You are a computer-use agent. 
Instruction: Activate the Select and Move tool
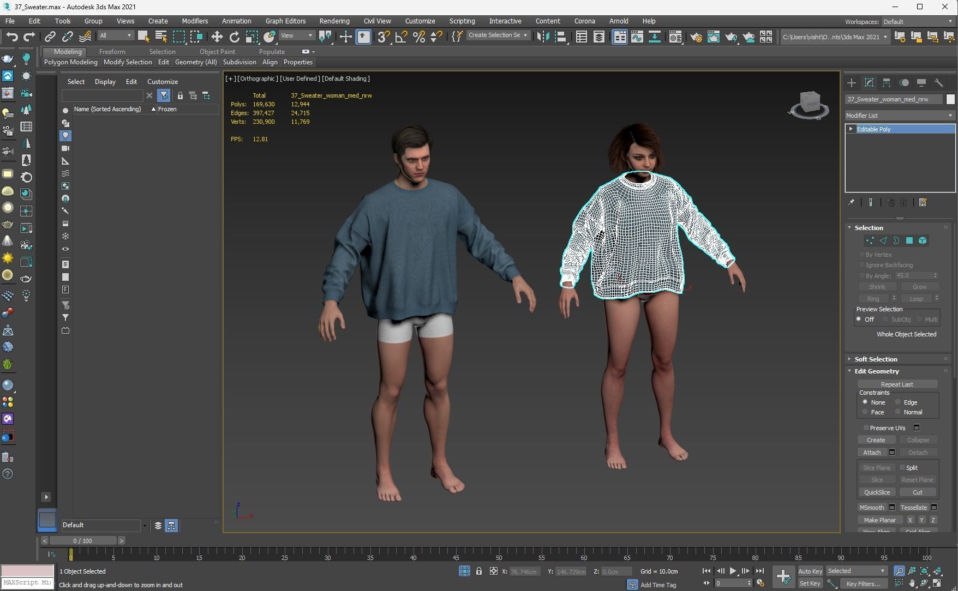pos(217,37)
